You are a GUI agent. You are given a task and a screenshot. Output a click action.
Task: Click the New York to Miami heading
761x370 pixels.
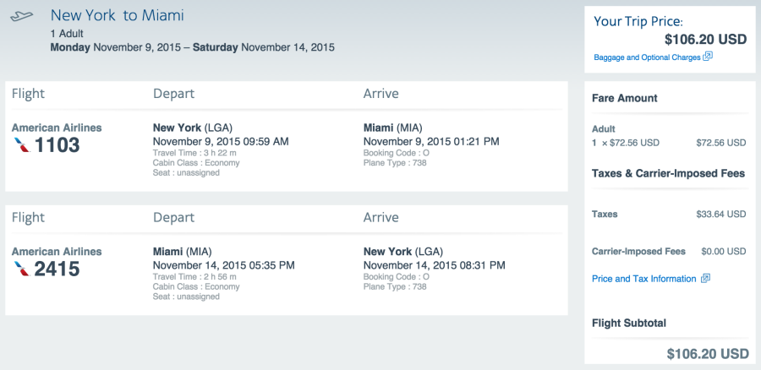click(118, 15)
